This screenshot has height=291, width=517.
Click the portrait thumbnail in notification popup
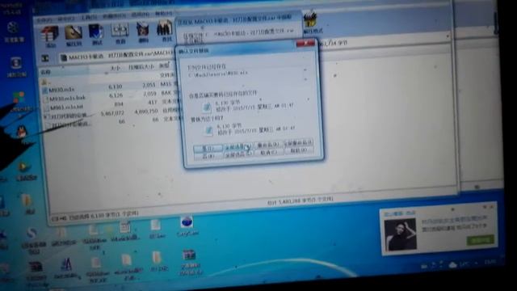(x=400, y=234)
